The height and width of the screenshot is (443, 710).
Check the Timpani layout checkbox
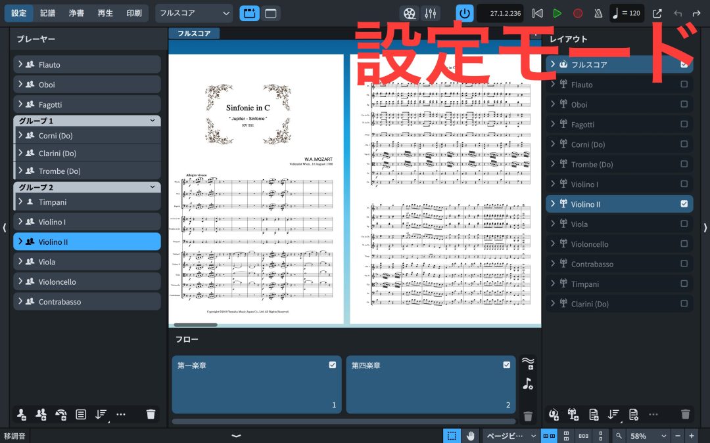point(684,284)
